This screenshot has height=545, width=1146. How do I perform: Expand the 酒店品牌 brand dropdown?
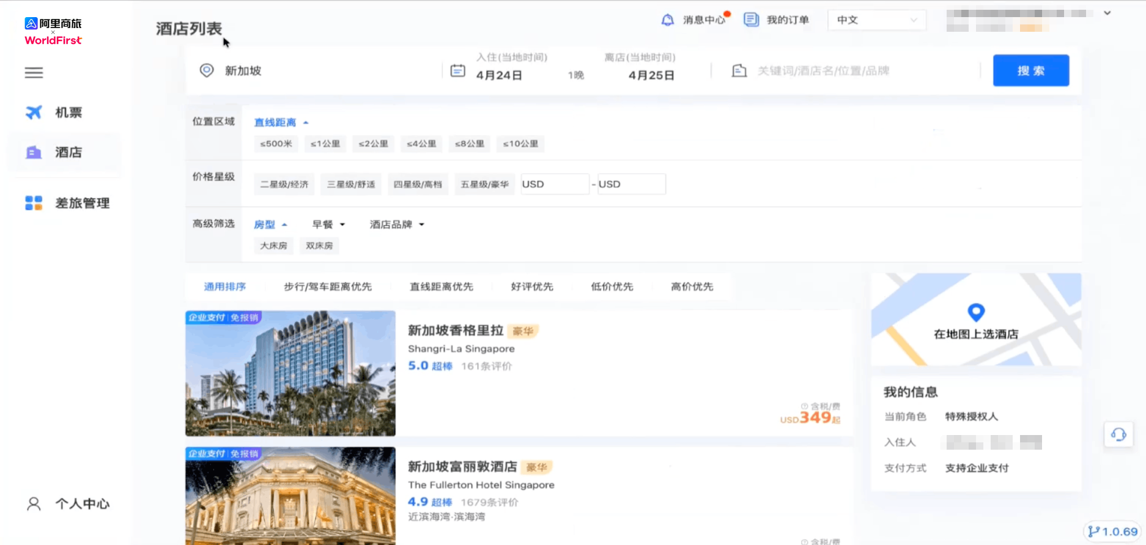(x=396, y=224)
